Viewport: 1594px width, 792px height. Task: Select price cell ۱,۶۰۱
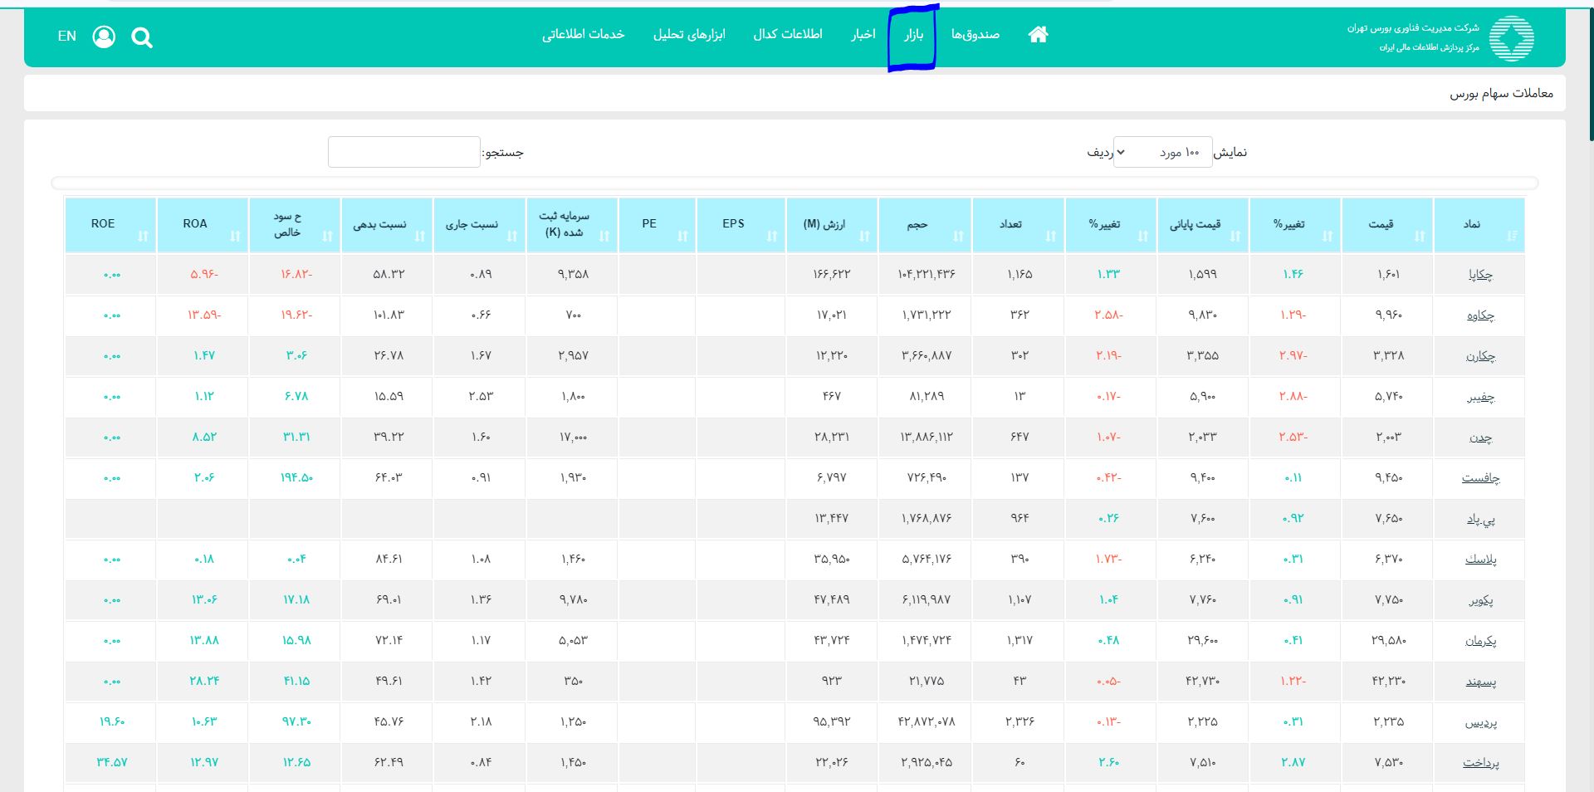(1388, 274)
